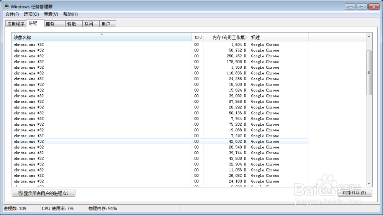The height and width of the screenshot is (215, 383).
Task: Select chrome.exe row using 24,288 K
Action: 160,79
